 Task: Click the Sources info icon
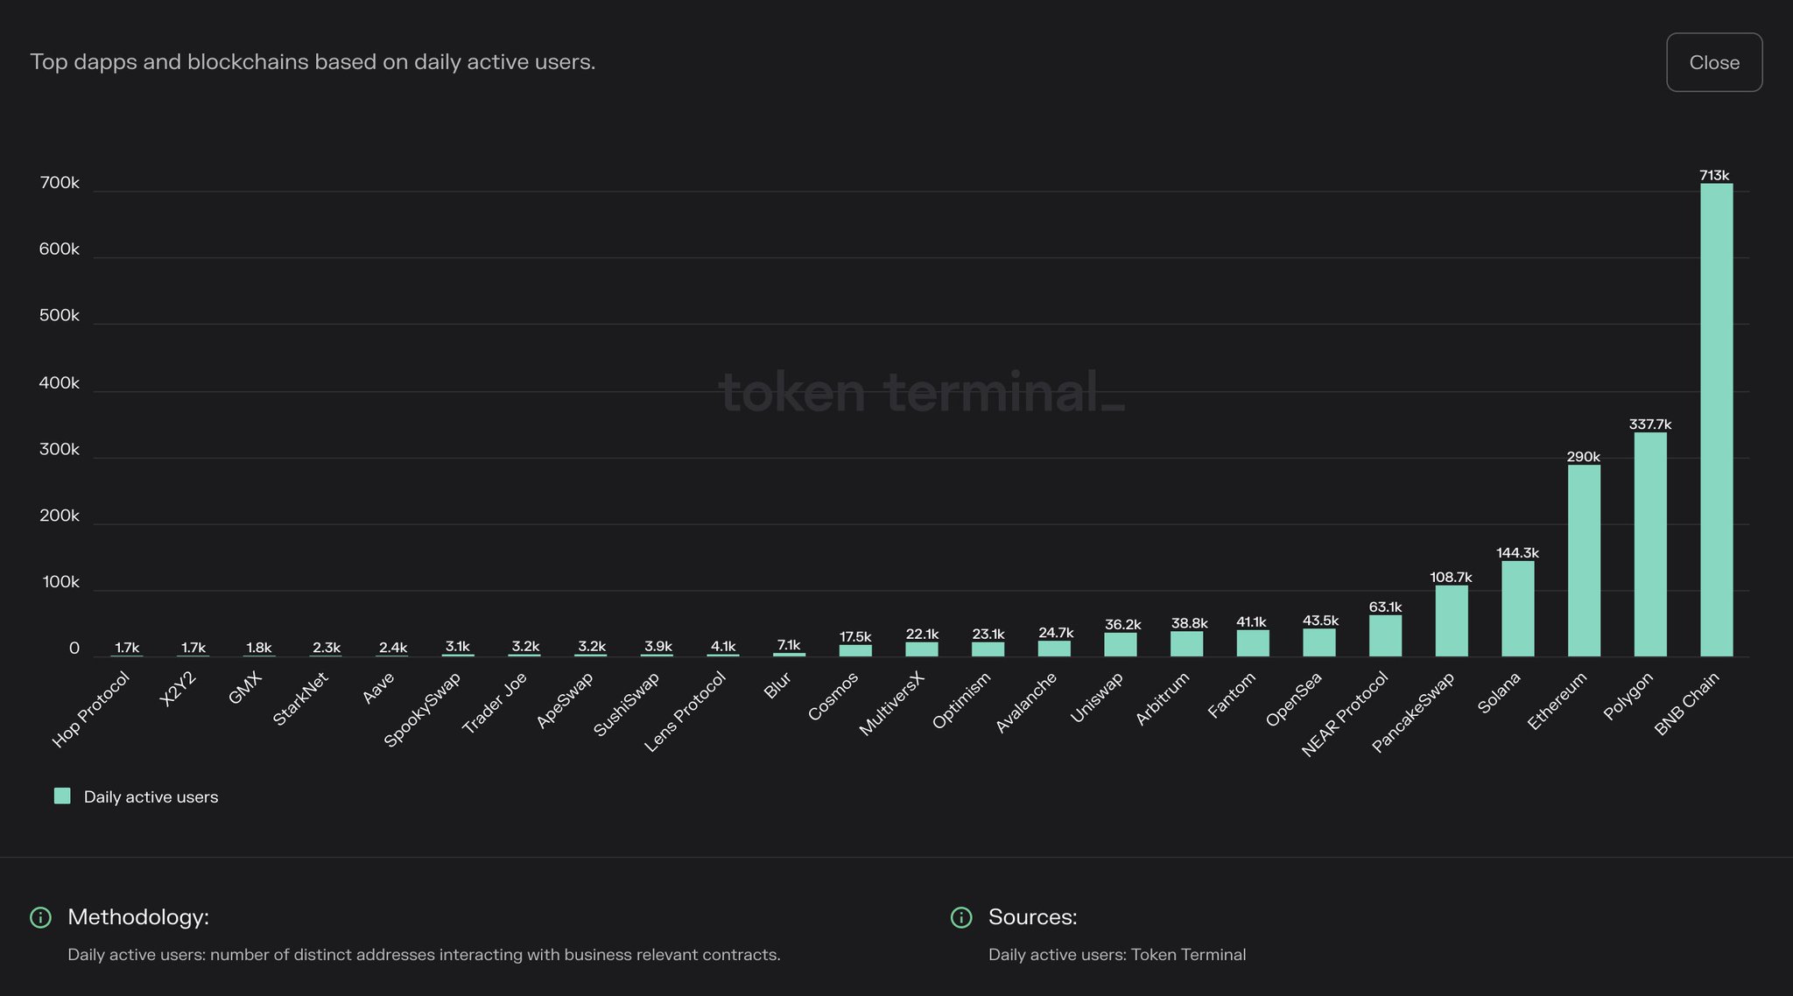(961, 917)
